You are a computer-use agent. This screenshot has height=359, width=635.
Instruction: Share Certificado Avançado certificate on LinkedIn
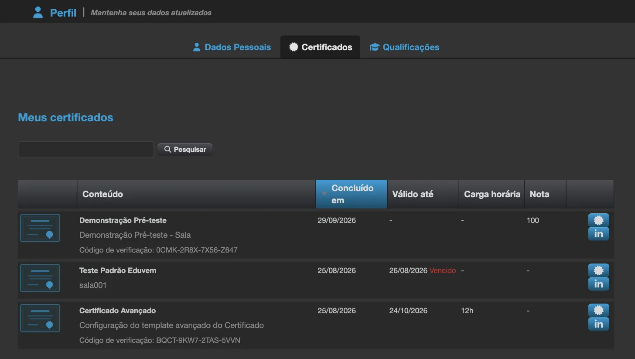pyautogui.click(x=598, y=324)
